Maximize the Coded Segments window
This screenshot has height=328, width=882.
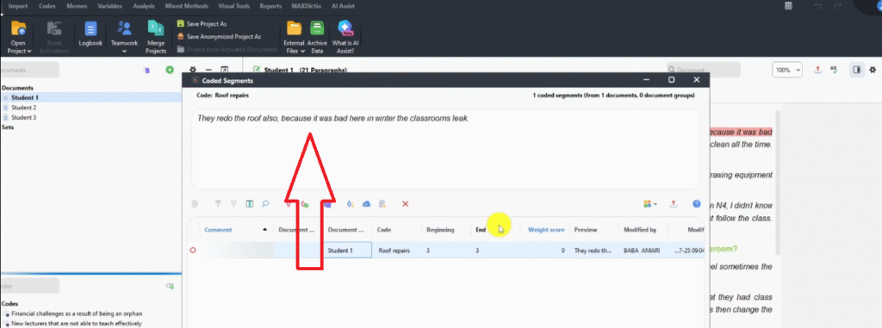(x=671, y=80)
